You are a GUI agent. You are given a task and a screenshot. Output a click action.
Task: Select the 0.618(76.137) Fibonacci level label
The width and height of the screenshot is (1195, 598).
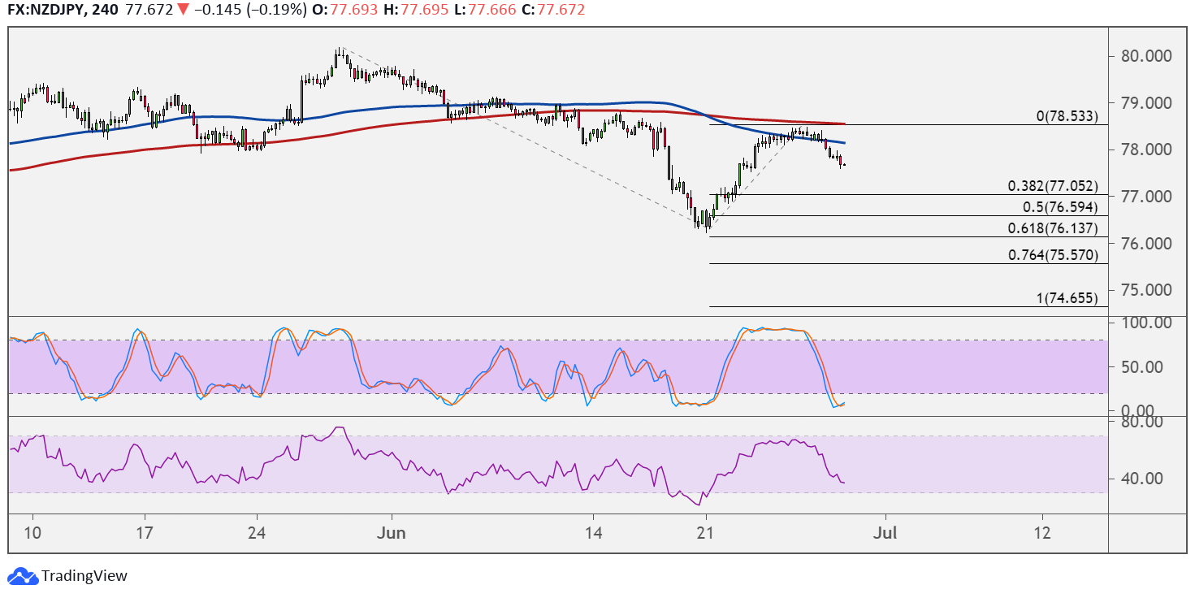click(1054, 228)
